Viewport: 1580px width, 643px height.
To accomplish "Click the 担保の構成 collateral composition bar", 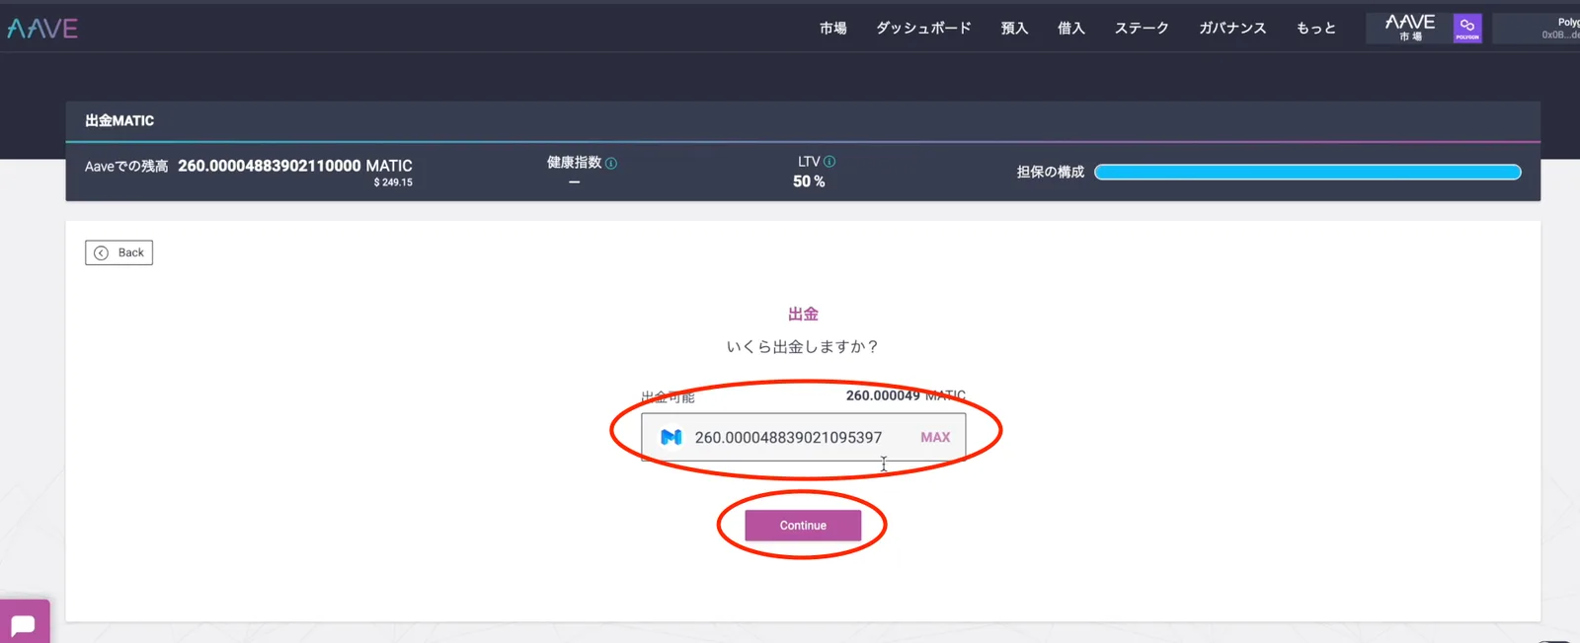I will click(x=1307, y=173).
